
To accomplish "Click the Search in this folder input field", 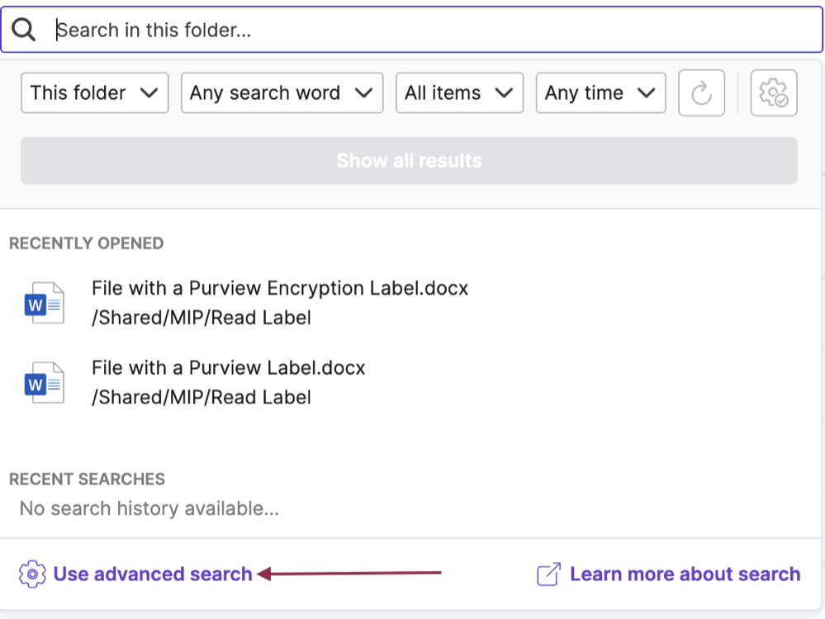I will [x=330, y=29].
